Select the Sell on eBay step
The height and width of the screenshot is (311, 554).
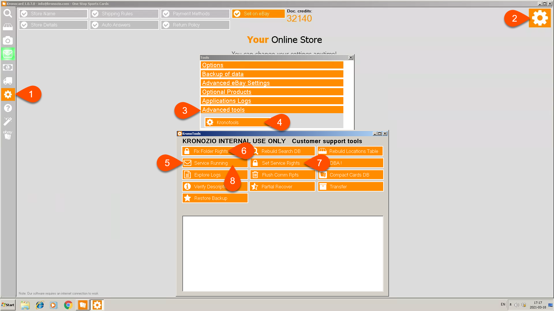[259, 14]
